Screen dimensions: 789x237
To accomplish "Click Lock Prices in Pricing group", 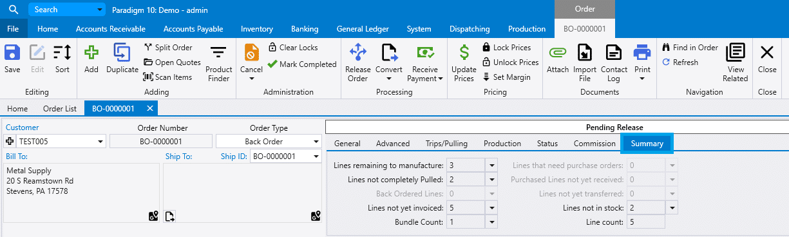I will [507, 48].
